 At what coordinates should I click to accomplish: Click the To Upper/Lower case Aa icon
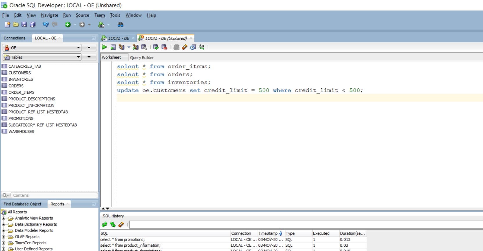click(202, 47)
